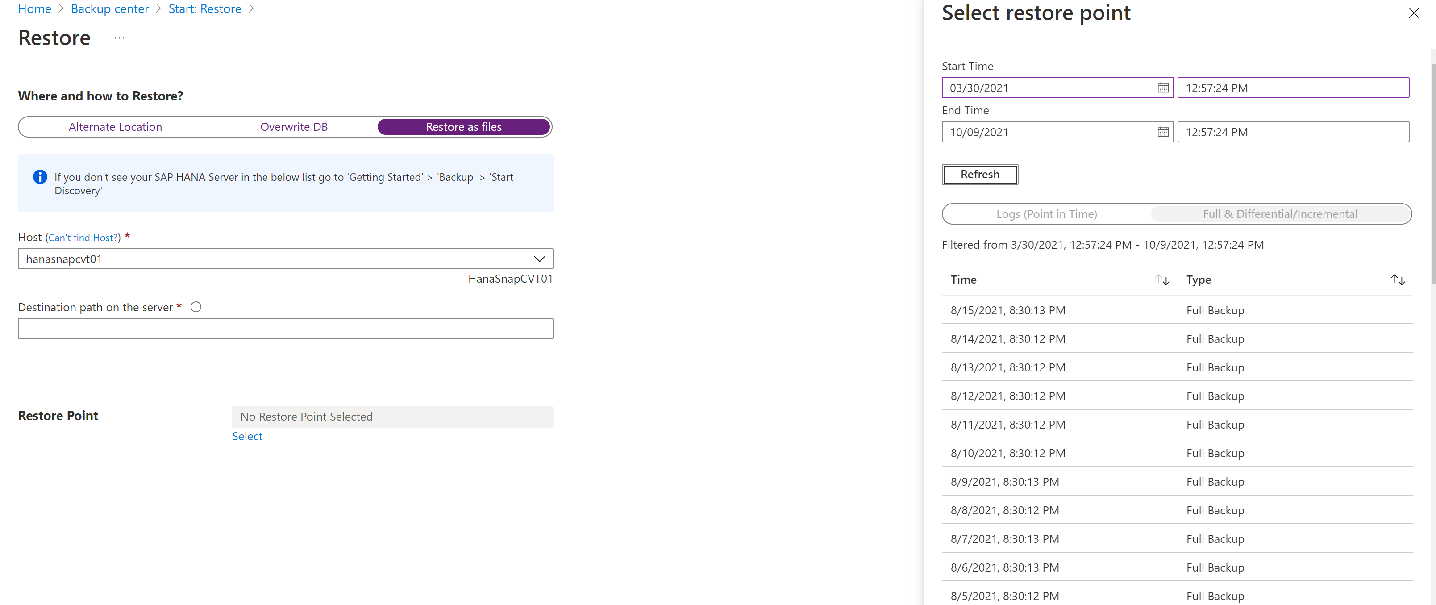Viewport: 1436px width, 605px height.
Task: Select Alternate Location restore option
Action: [x=116, y=126]
